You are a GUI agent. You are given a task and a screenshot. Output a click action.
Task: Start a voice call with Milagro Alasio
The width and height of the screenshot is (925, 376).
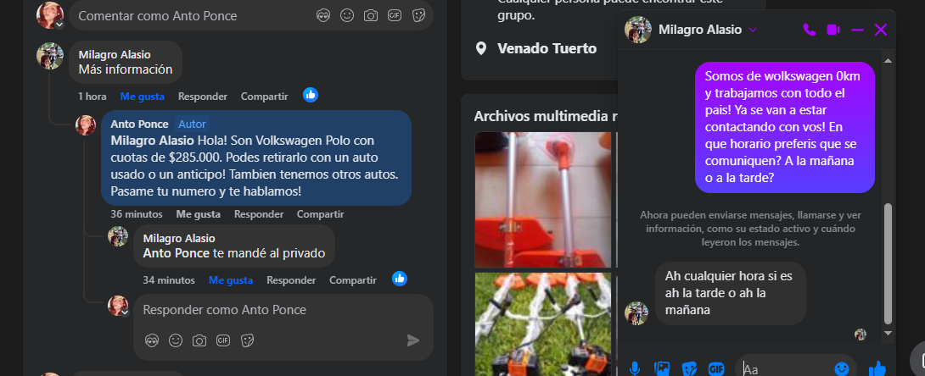coord(809,30)
